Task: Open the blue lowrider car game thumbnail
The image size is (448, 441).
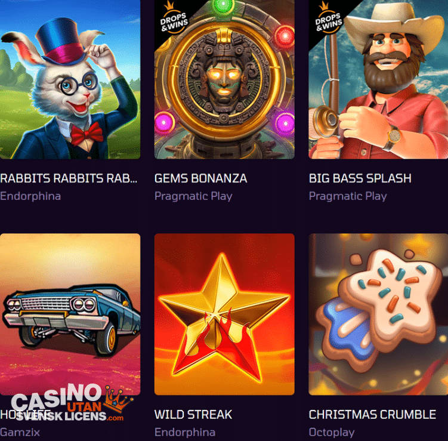Action: [x=70, y=314]
